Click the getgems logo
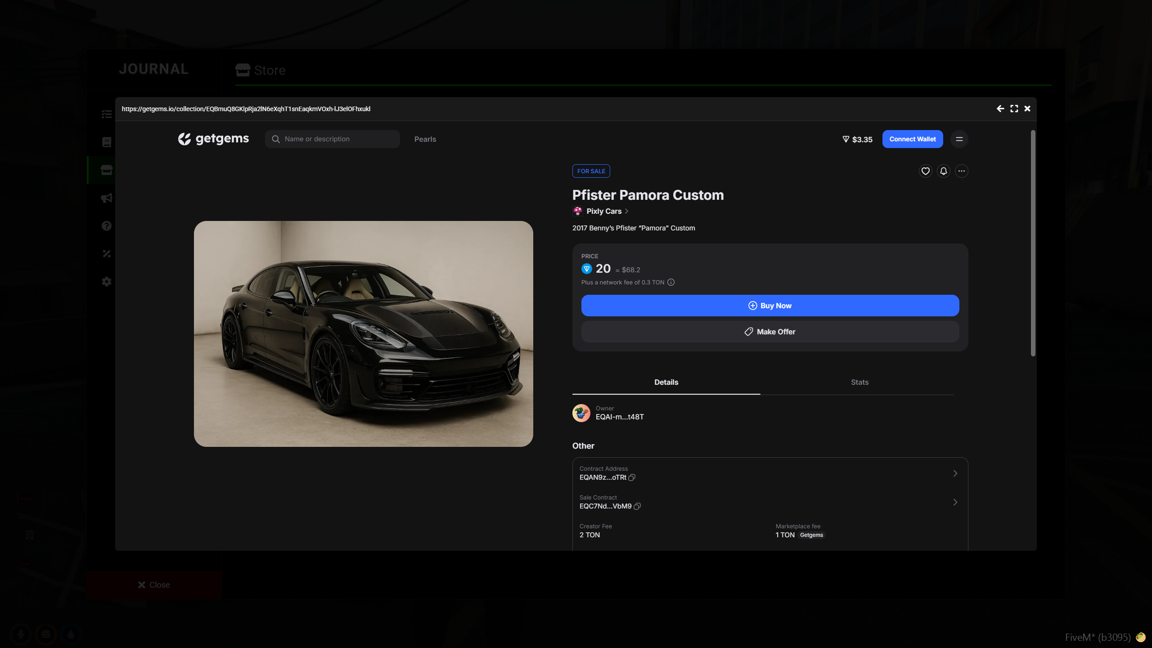Screen dimensions: 1152x648 213,139
